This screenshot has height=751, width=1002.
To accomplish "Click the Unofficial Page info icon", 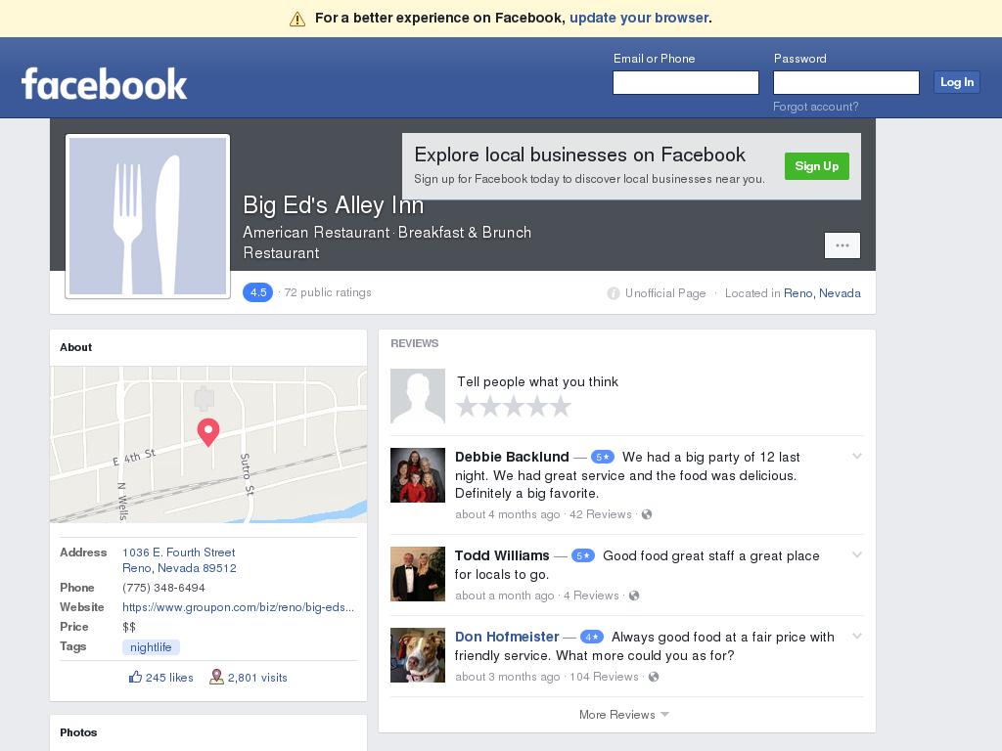I will pos(613,293).
